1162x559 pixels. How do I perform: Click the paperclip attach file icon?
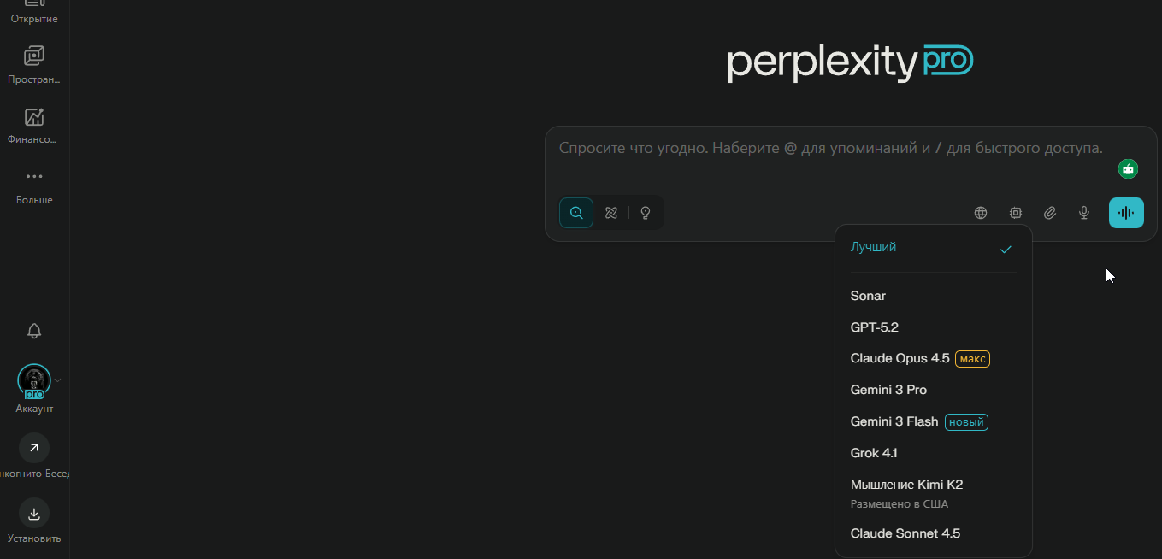pos(1050,213)
